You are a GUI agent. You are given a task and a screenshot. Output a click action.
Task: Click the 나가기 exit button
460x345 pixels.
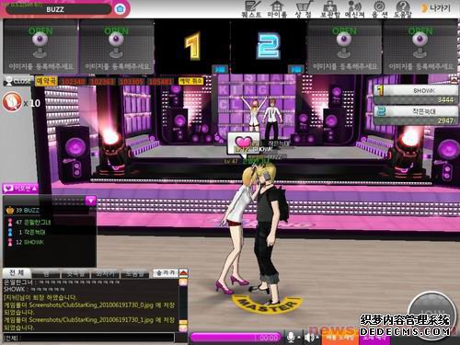tap(436, 8)
